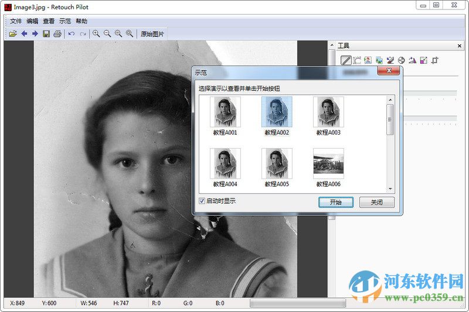
Task: Click the actual-size magnifier with equals sign
Action: pyautogui.click(x=118, y=34)
